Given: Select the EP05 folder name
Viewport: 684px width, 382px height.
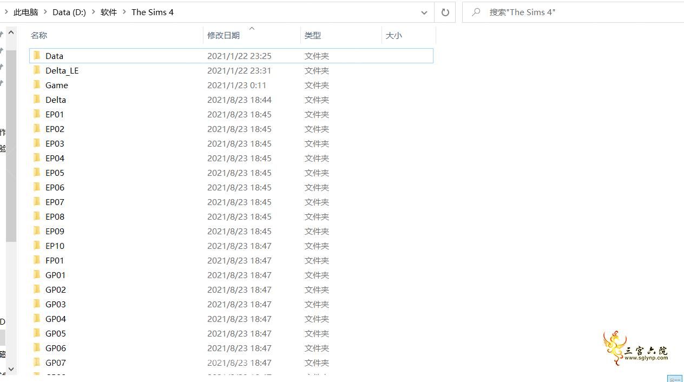Looking at the screenshot, I should [x=55, y=173].
